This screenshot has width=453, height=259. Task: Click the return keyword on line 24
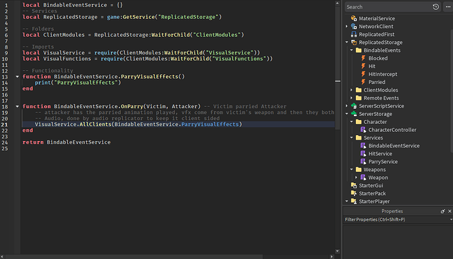33,142
